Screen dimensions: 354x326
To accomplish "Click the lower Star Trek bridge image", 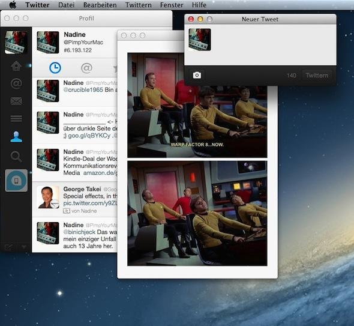I will pos(197,214).
